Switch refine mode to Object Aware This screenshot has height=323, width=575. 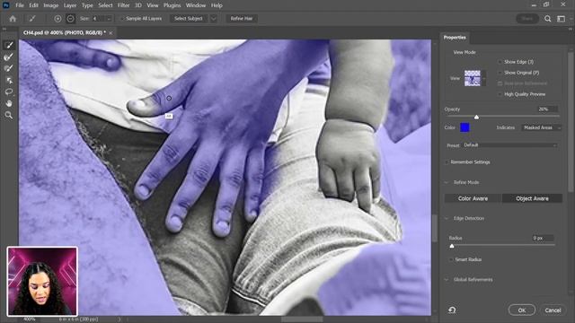tap(532, 198)
